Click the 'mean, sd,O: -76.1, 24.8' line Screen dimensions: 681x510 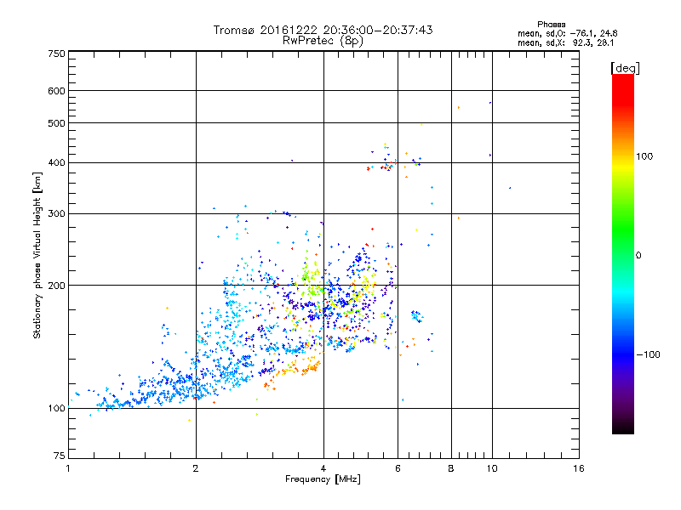point(567,33)
